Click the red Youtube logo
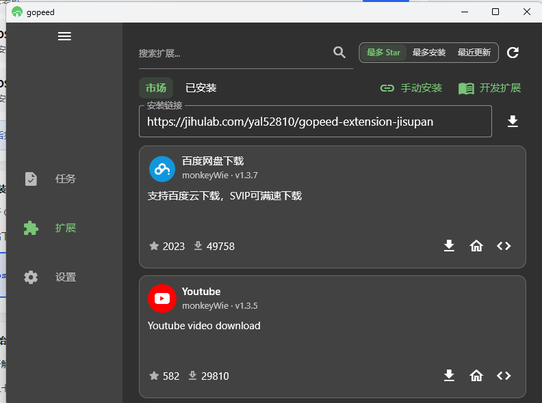Image resolution: width=542 pixels, height=403 pixels. [162, 298]
